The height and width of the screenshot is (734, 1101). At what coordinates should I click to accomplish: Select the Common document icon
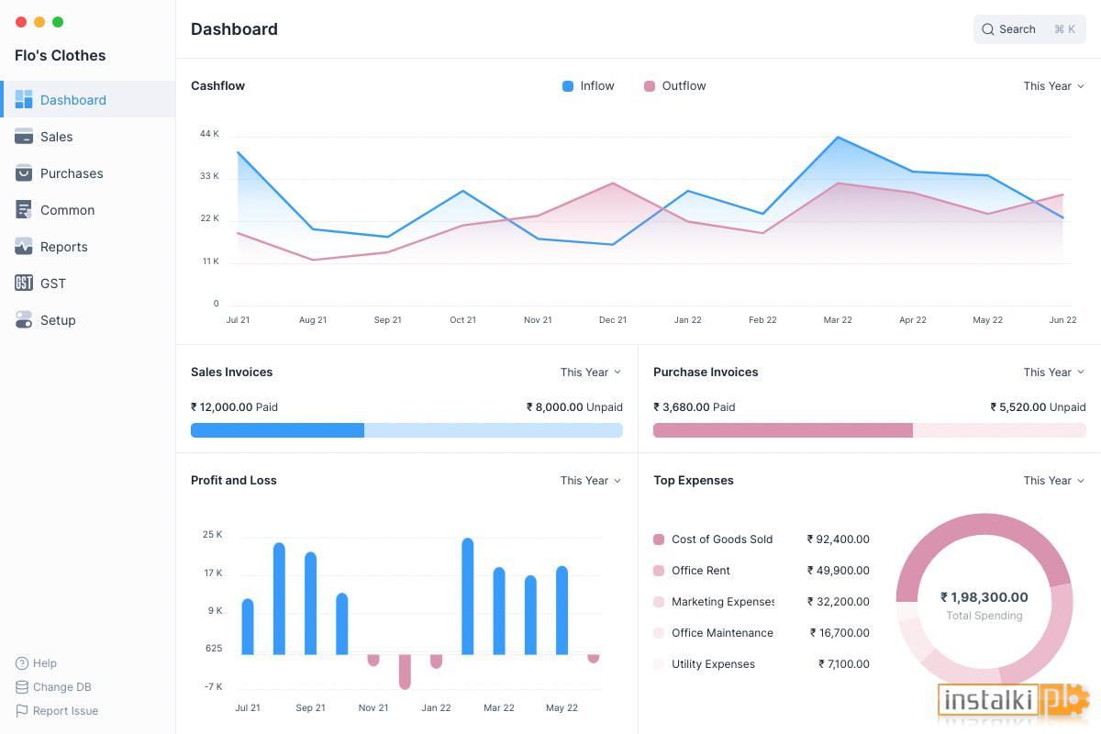coord(24,209)
